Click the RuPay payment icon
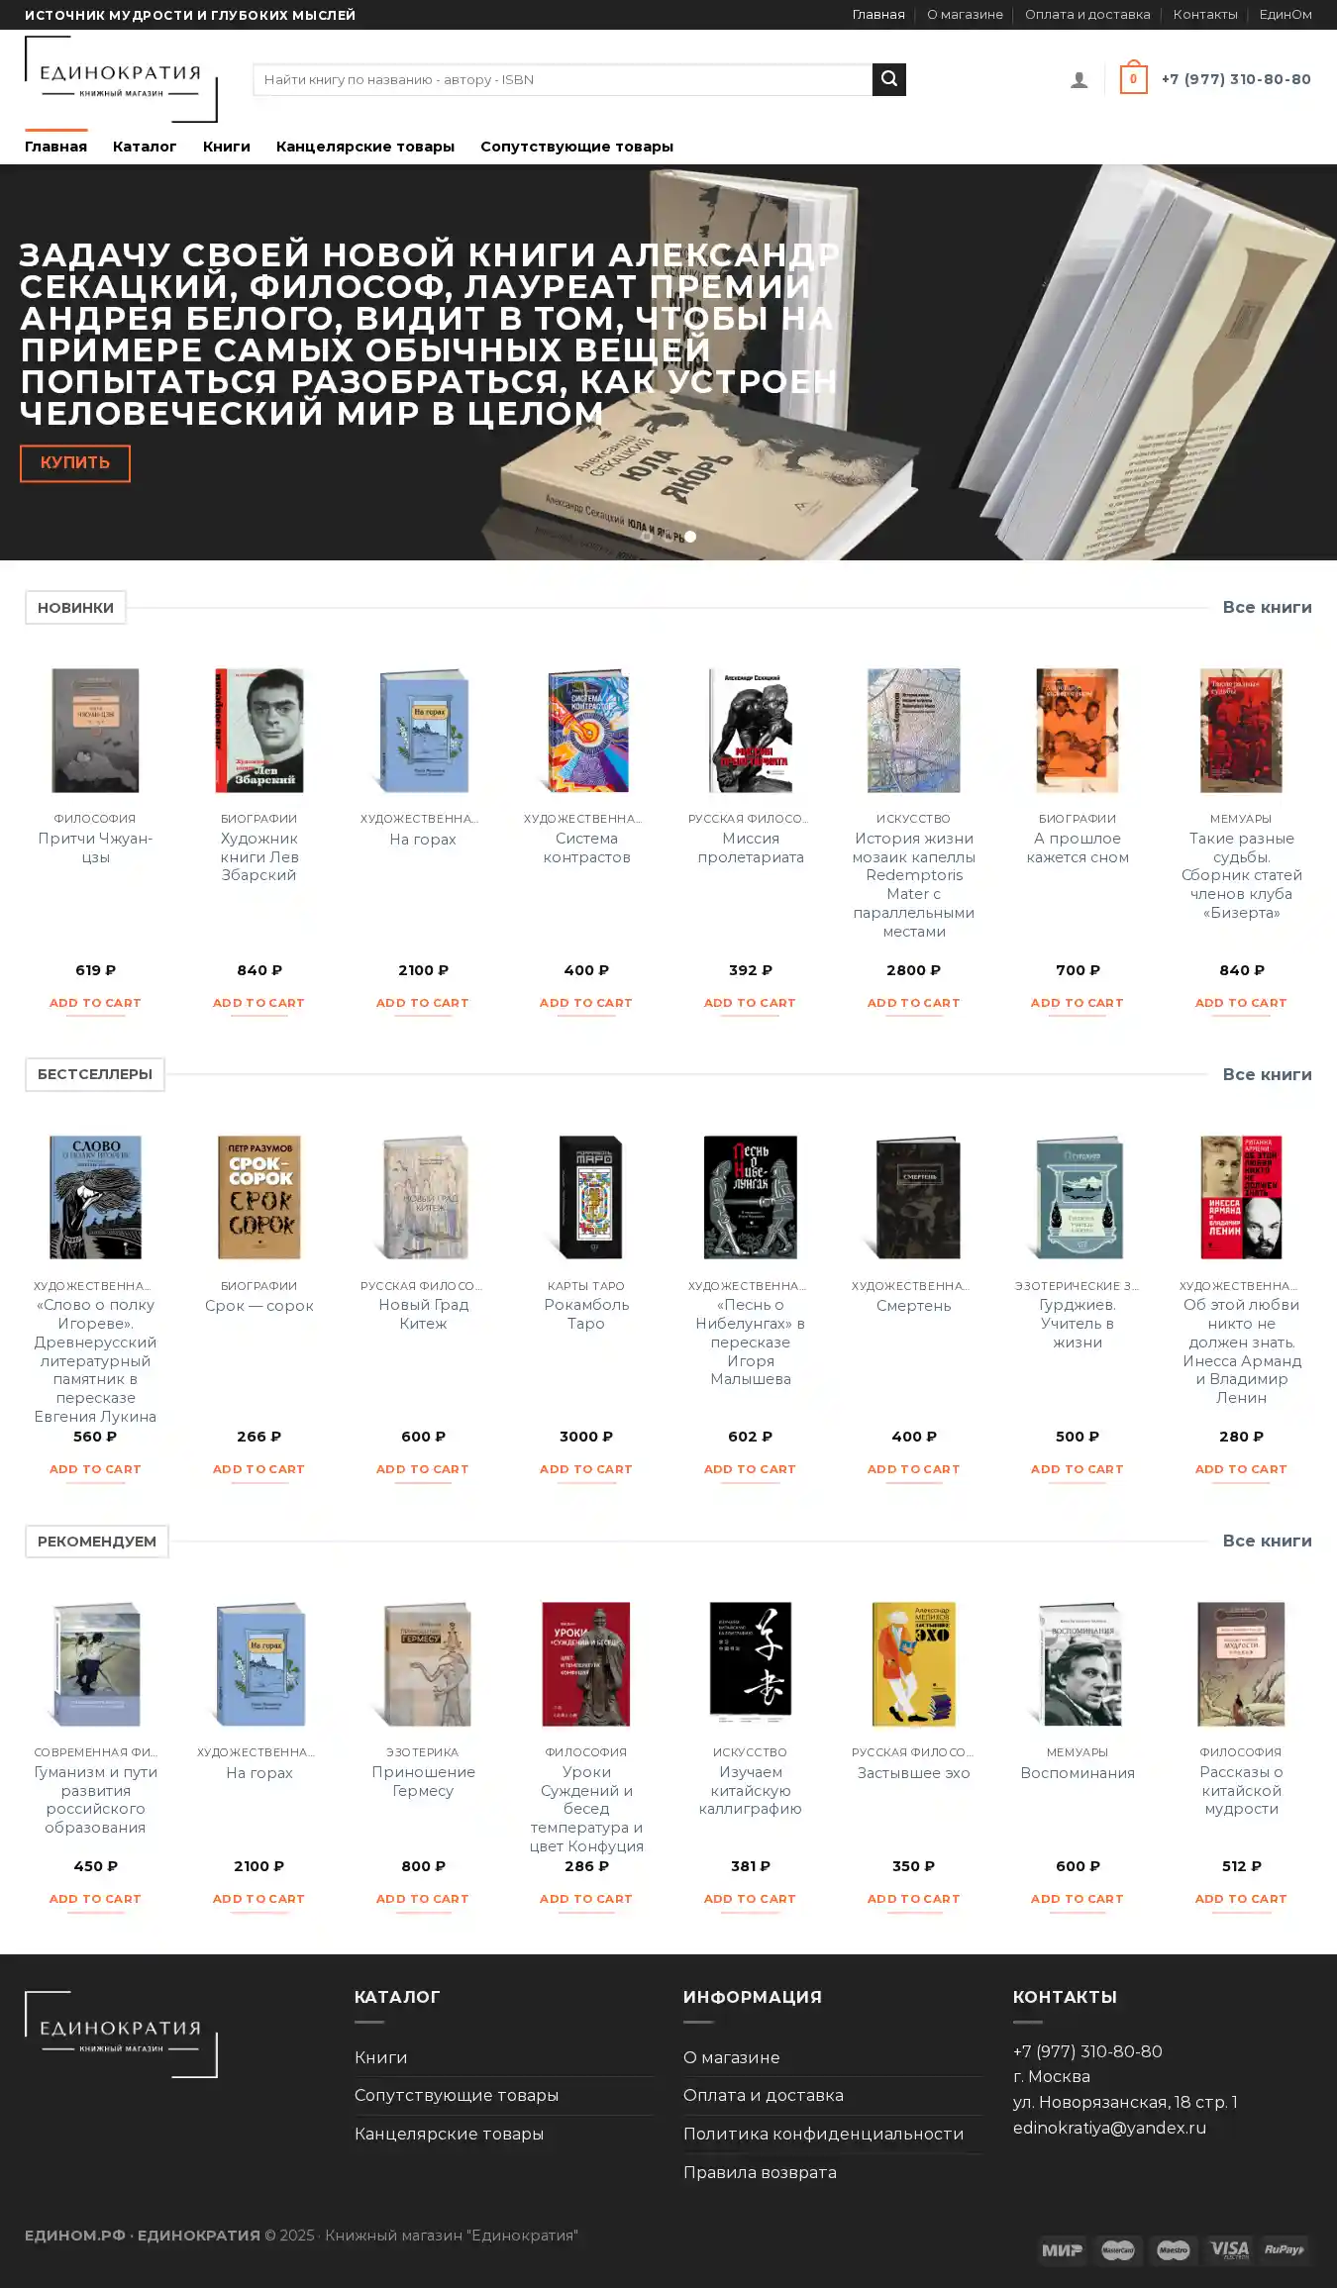The image size is (1337, 2288). pos(1284,2249)
